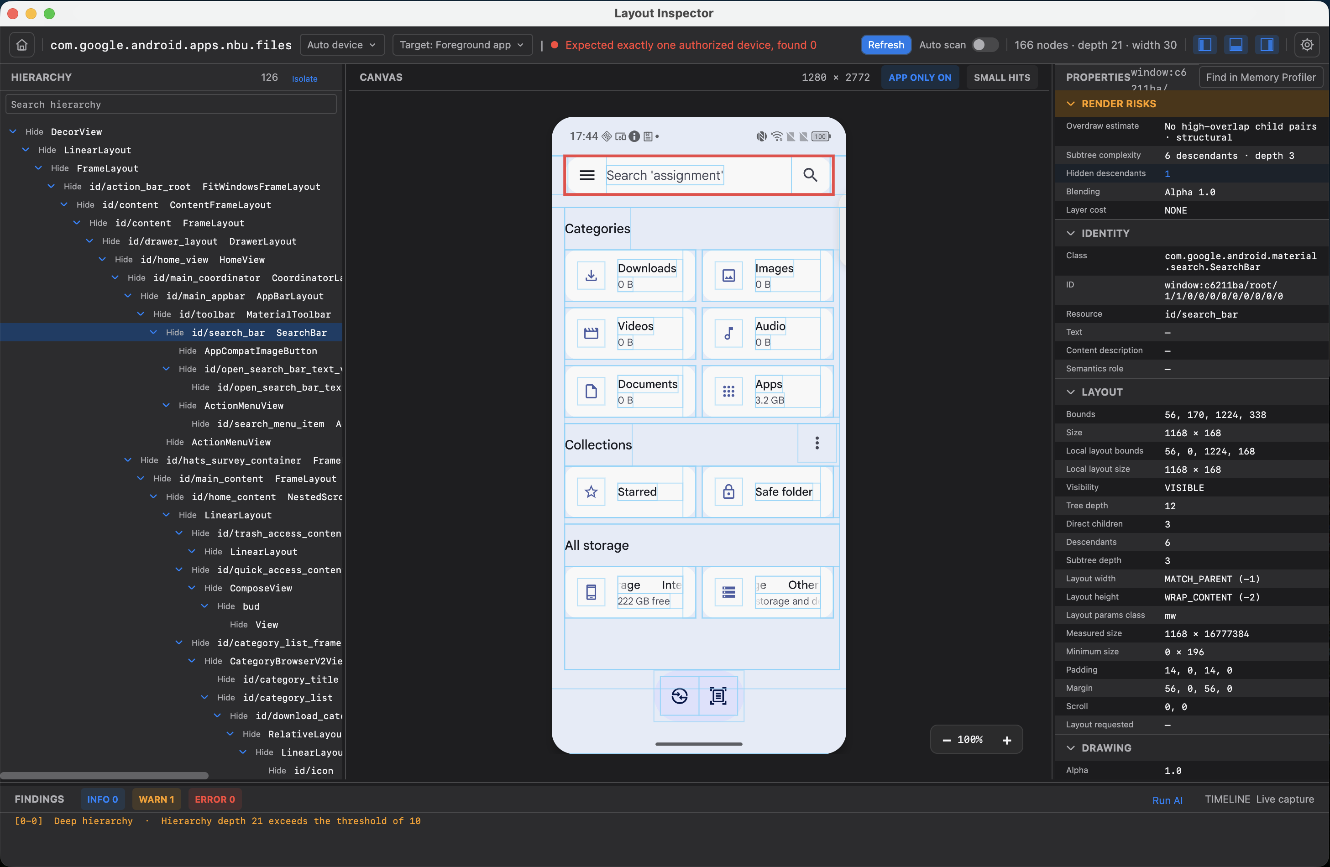The image size is (1330, 867).
Task: Collapse the DecorView tree node
Action: pos(13,132)
